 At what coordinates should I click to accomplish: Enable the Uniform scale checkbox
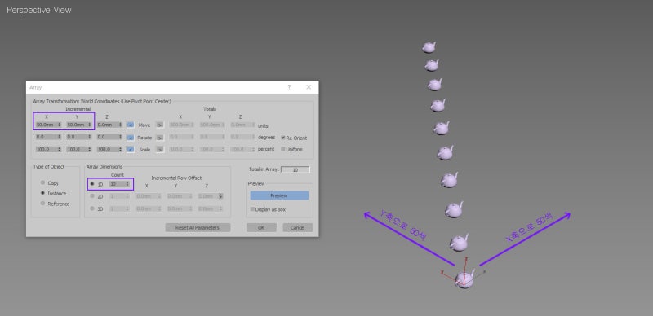(283, 149)
